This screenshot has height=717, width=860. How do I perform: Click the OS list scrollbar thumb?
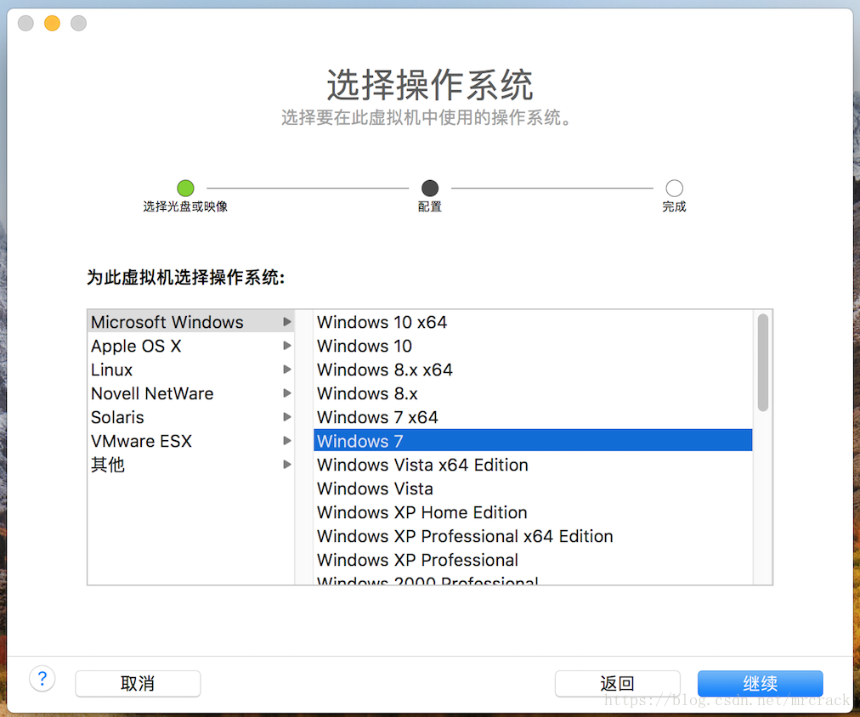(762, 363)
